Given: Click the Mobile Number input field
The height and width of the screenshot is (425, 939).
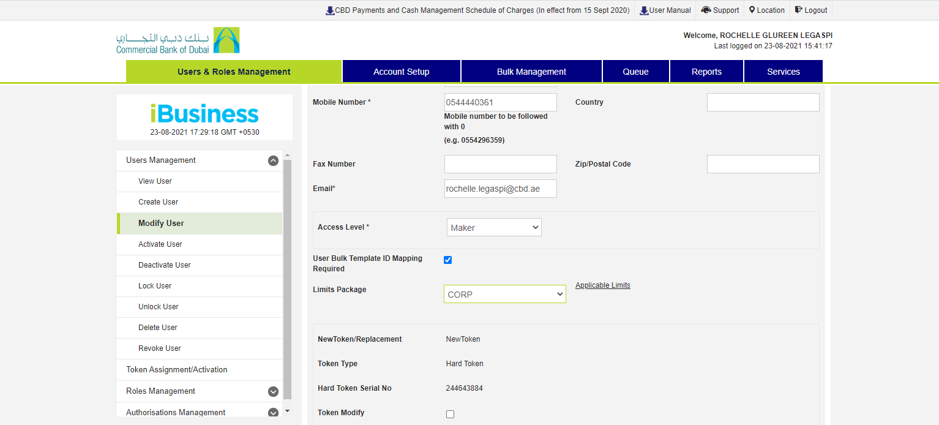Looking at the screenshot, I should tap(500, 102).
